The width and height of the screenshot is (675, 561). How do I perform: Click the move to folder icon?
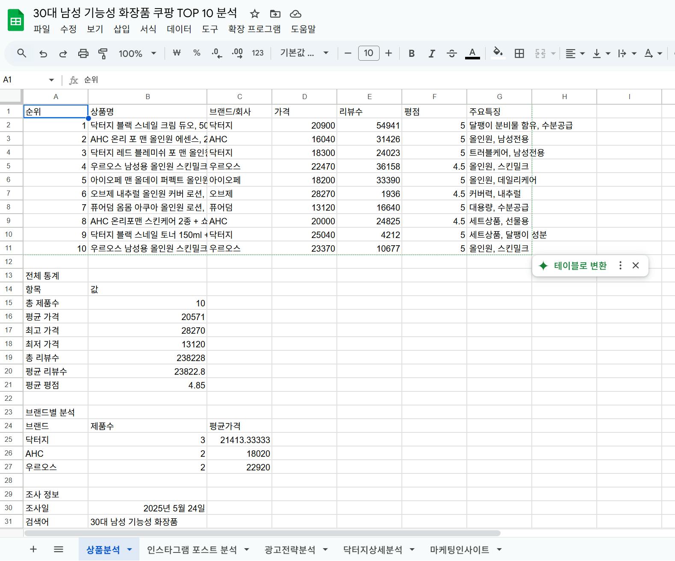[x=275, y=14]
